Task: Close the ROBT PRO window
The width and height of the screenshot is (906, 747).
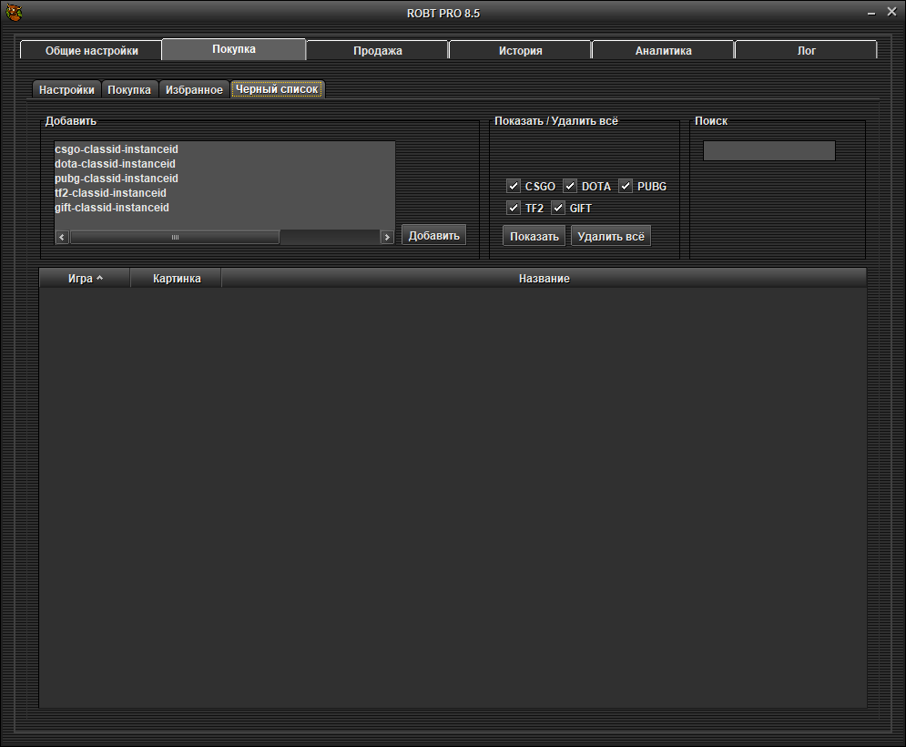Action: pos(891,13)
